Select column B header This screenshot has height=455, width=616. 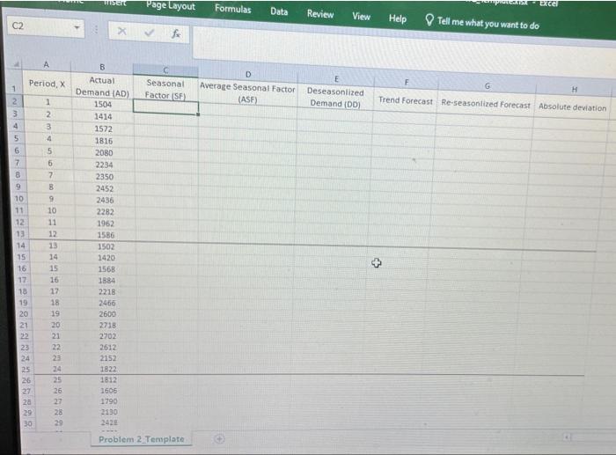[102, 67]
